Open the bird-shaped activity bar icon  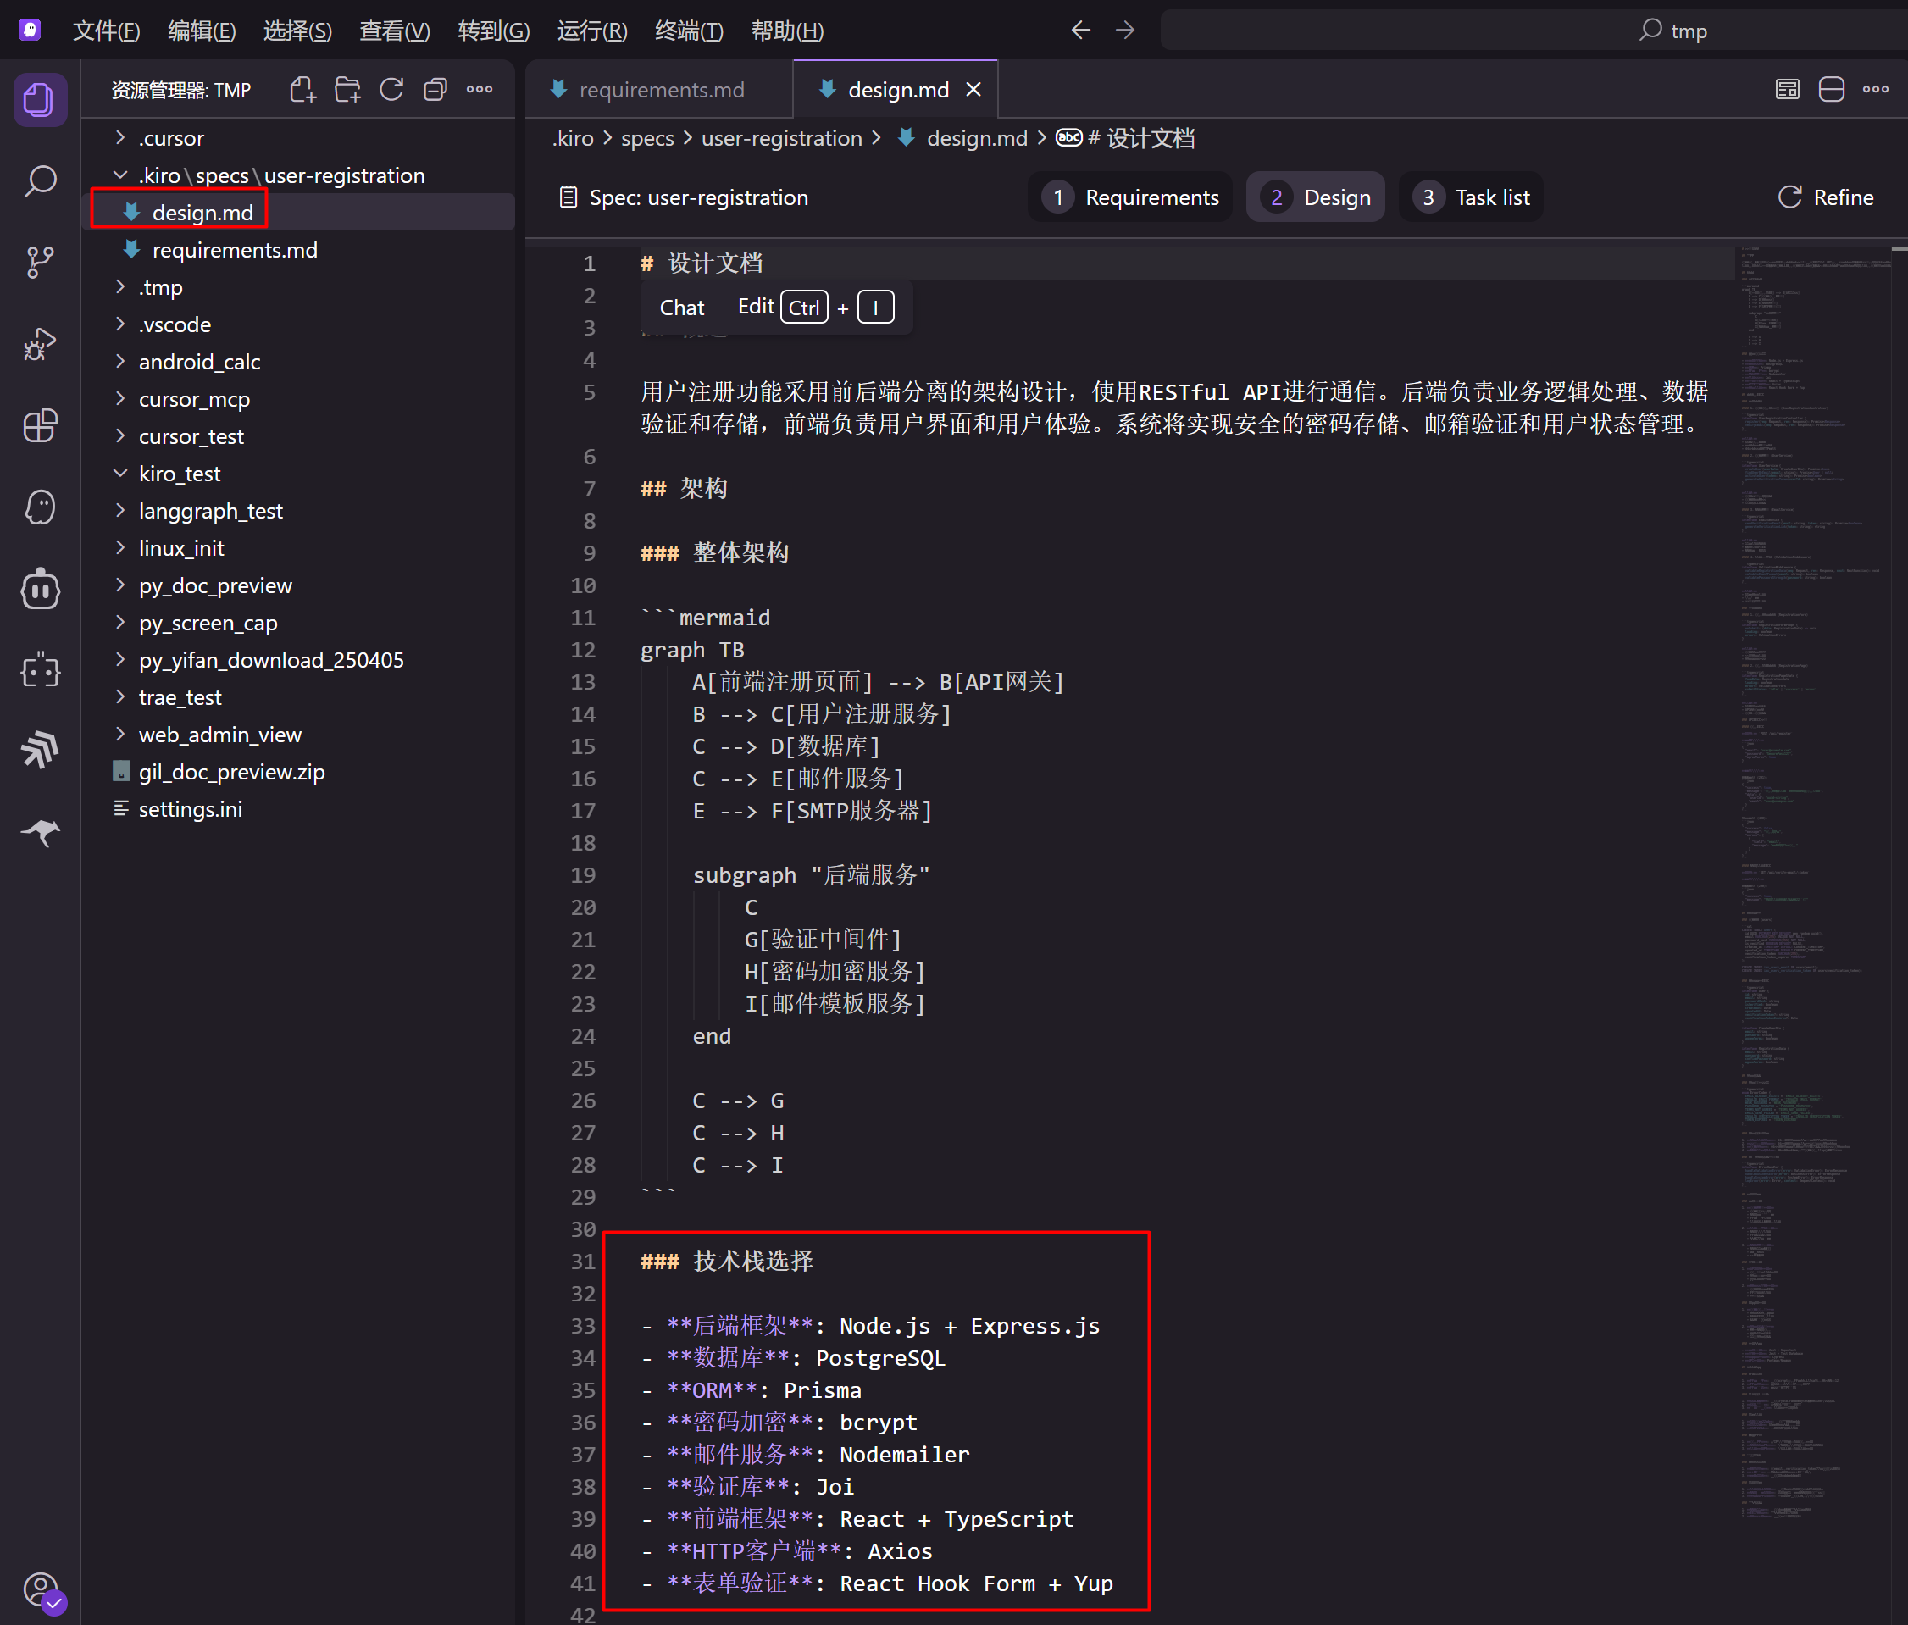[x=40, y=832]
